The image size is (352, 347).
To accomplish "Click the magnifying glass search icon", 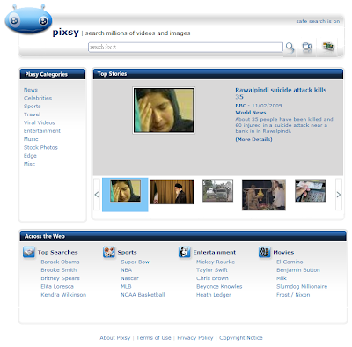I will 290,47.
